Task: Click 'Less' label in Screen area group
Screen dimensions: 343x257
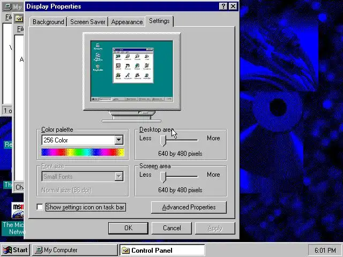Action: (x=145, y=175)
